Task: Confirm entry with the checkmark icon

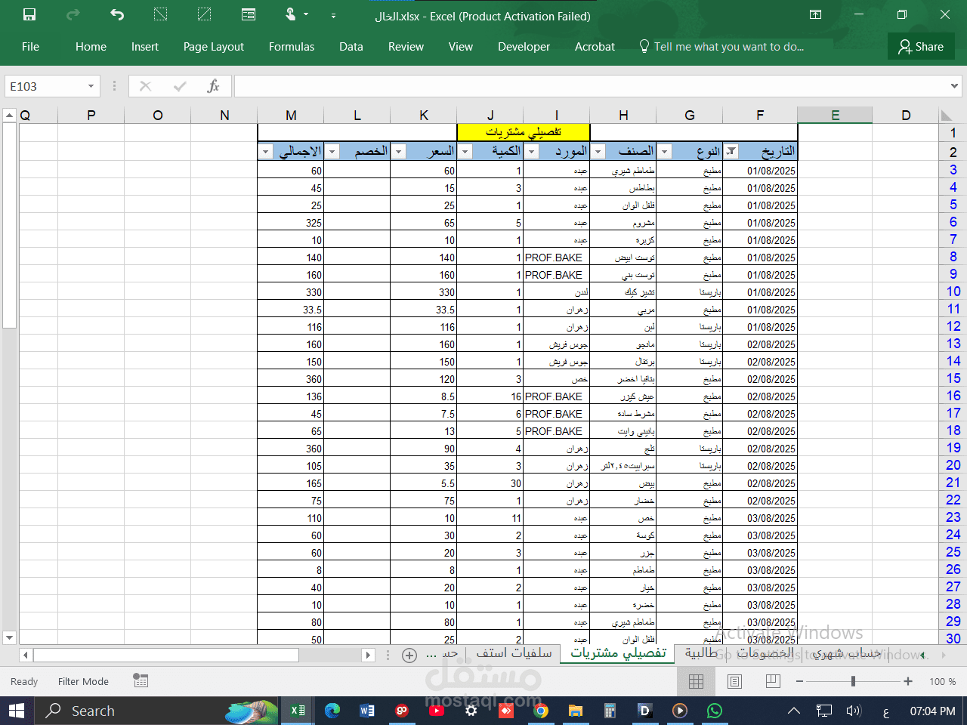Action: [180, 86]
